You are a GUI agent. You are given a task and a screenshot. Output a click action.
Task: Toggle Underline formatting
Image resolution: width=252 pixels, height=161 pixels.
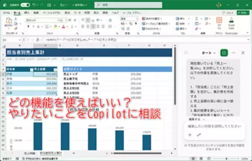pos(38,26)
